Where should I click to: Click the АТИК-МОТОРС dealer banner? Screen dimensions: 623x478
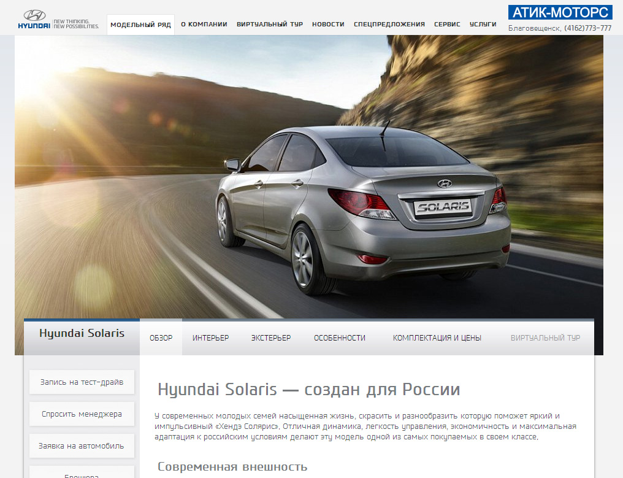560,12
